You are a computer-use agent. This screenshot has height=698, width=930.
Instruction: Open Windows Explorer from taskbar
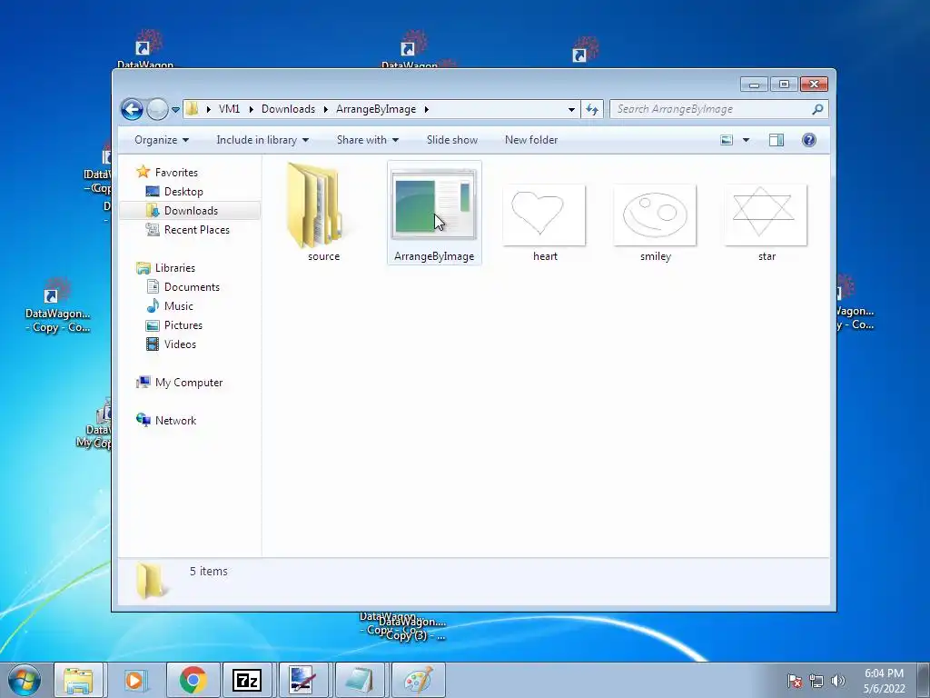(79, 680)
